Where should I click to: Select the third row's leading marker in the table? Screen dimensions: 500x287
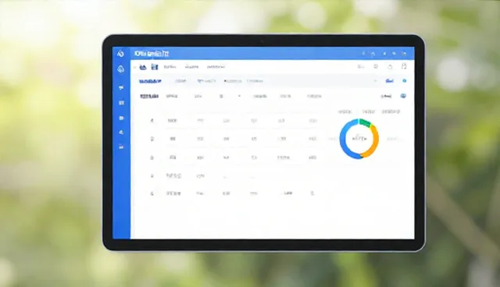click(x=152, y=158)
